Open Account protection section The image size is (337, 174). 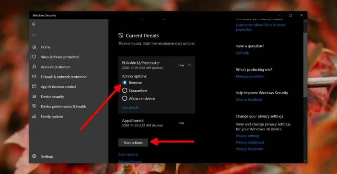[x=56, y=67]
